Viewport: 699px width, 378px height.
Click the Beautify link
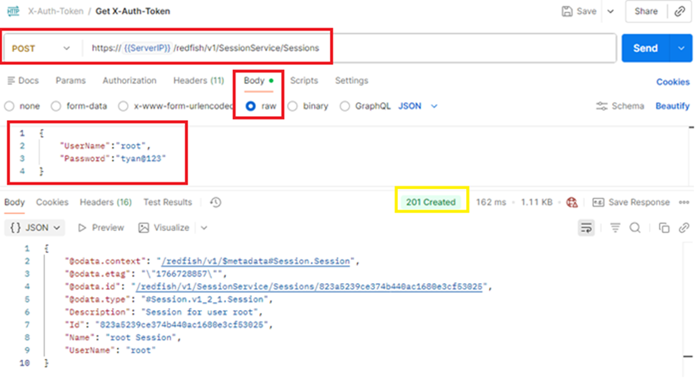[672, 107]
